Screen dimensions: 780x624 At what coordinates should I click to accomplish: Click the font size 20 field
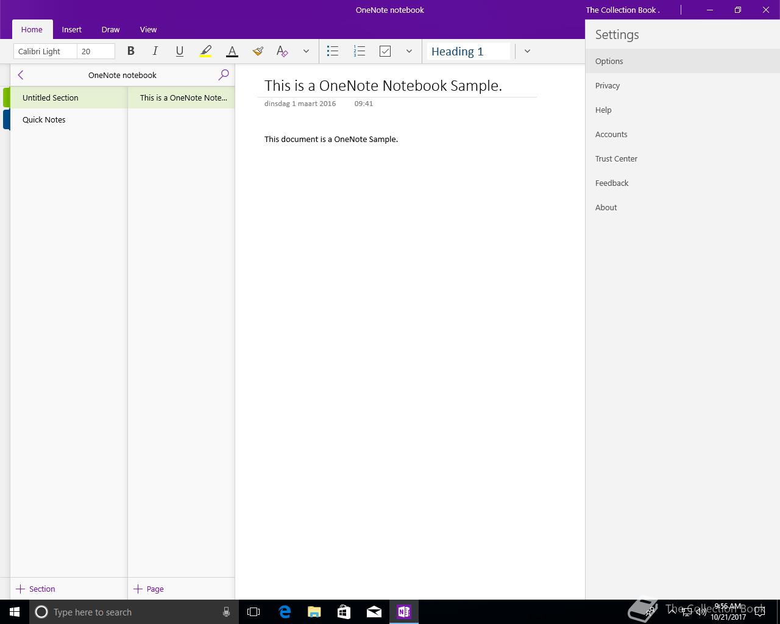96,51
